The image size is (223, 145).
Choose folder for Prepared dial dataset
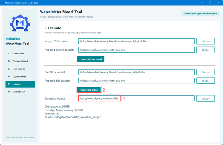[x=206, y=81]
